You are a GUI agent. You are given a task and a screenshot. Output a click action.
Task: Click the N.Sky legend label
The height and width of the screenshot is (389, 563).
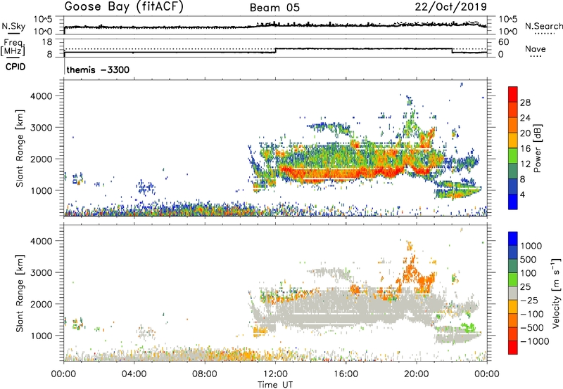coord(13,26)
